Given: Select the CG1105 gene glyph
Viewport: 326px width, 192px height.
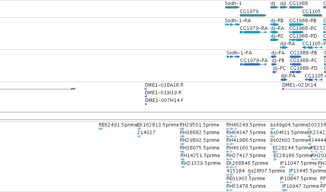Looking at the screenshot, I should pyautogui.click(x=312, y=15).
